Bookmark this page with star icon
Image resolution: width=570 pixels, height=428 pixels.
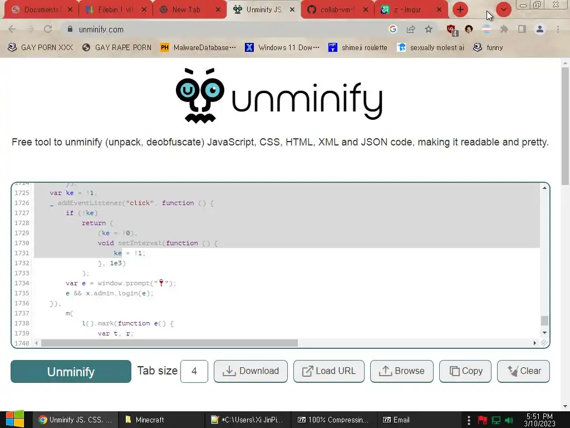(x=429, y=29)
